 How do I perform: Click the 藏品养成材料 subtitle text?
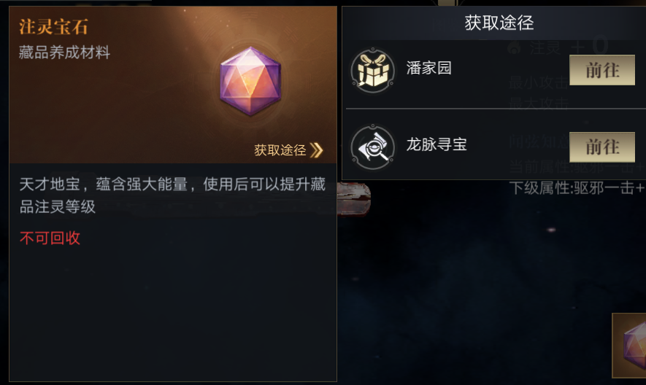(x=64, y=52)
